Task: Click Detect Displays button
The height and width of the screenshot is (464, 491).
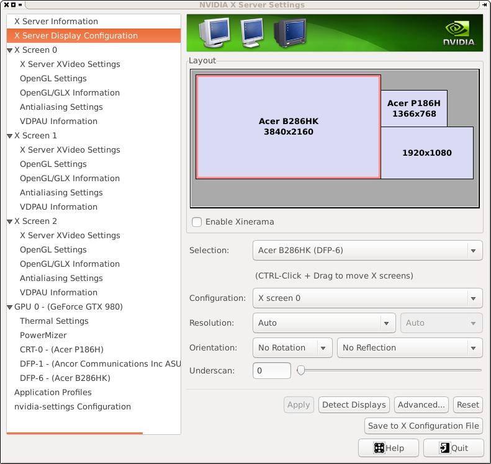Action: tap(354, 405)
